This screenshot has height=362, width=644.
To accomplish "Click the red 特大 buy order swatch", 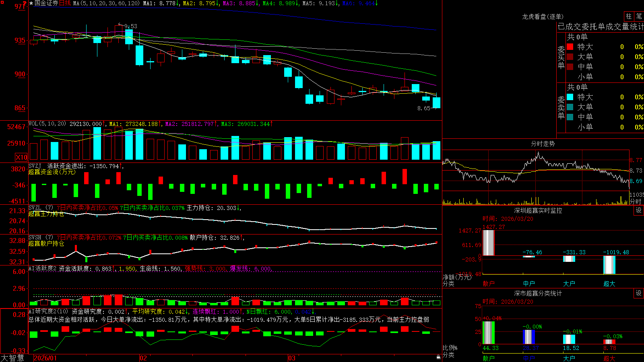I will tap(570, 47).
